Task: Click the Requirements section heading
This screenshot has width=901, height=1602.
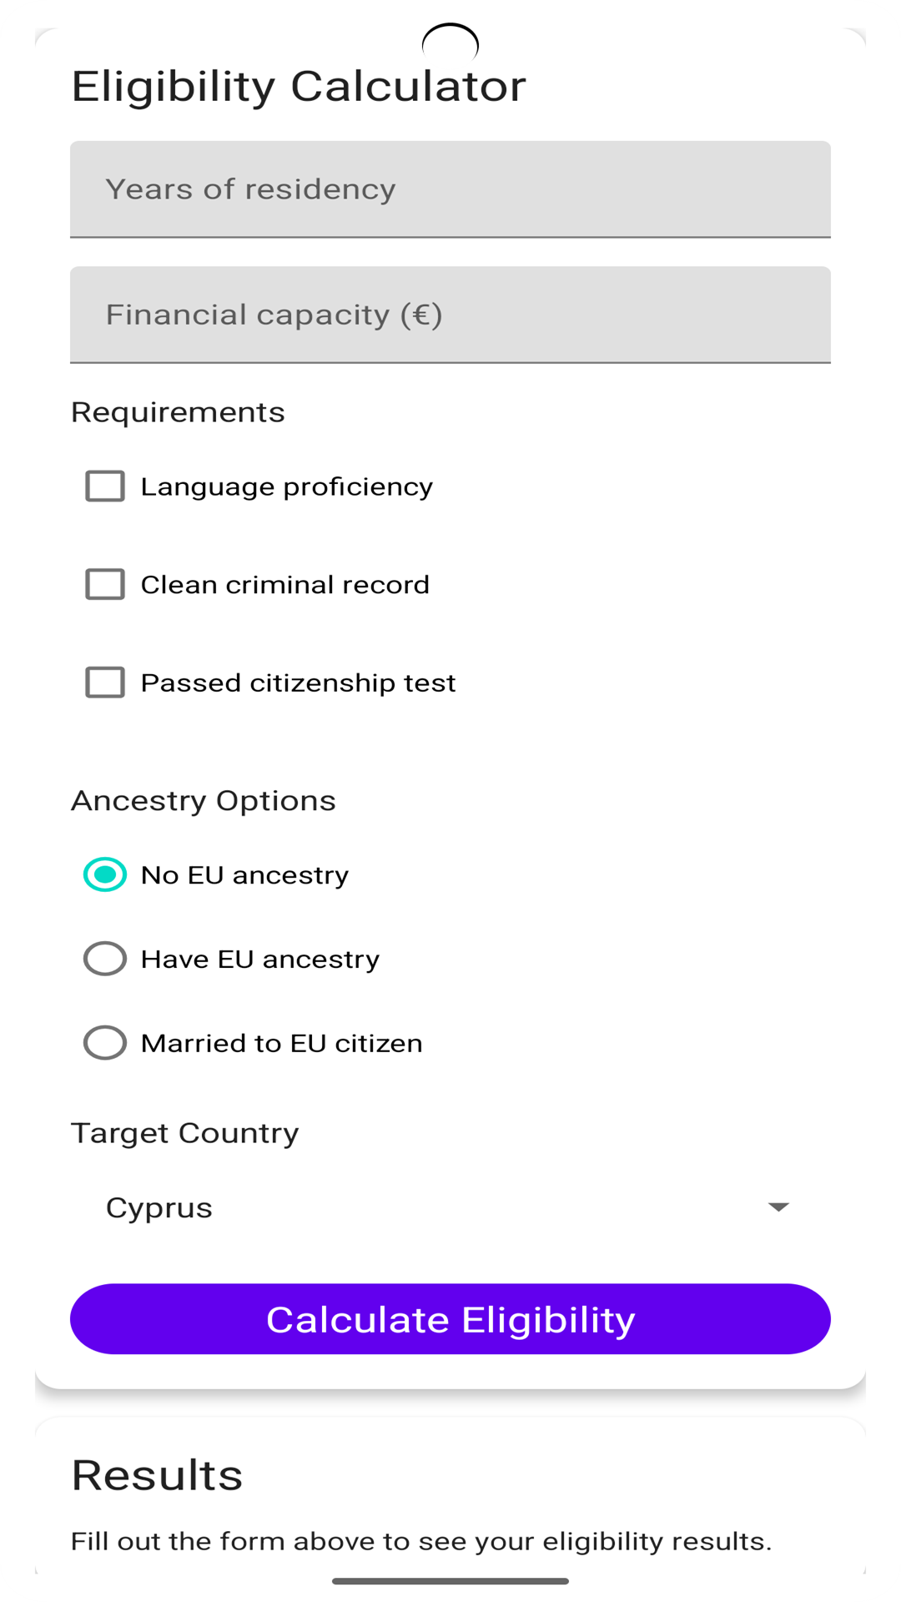Action: click(x=178, y=412)
